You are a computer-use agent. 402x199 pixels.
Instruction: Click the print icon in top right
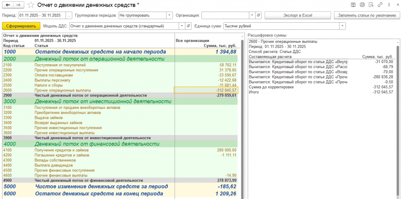362,5
